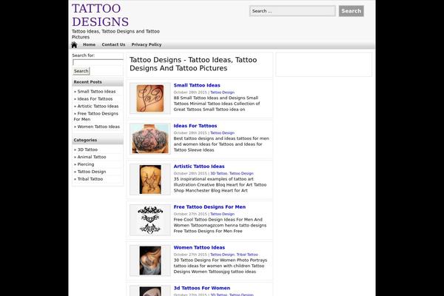Open the 3d Tattoos For Women heading
The height and width of the screenshot is (296, 444).
(x=201, y=288)
